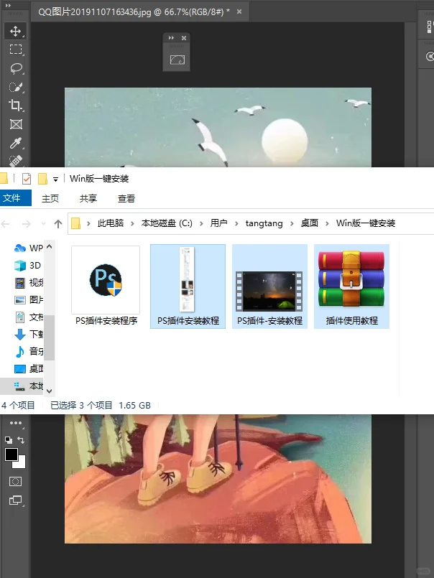434x578 pixels.
Task: Click 此电脑 in the address bar
Action: click(x=111, y=223)
